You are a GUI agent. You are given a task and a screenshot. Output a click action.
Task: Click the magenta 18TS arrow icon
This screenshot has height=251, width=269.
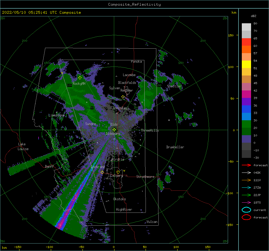[x=246, y=203]
